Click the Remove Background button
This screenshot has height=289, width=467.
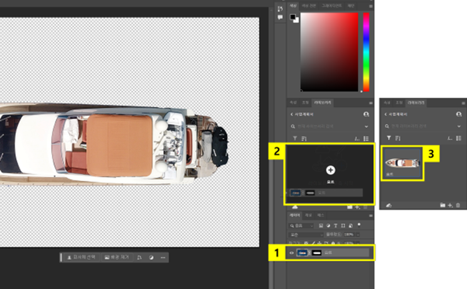coord(116,257)
